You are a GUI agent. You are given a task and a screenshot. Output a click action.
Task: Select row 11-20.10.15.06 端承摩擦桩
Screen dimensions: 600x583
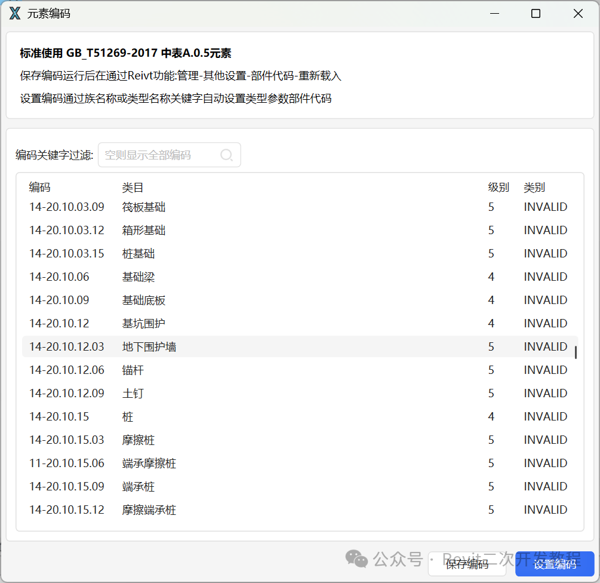click(300, 464)
